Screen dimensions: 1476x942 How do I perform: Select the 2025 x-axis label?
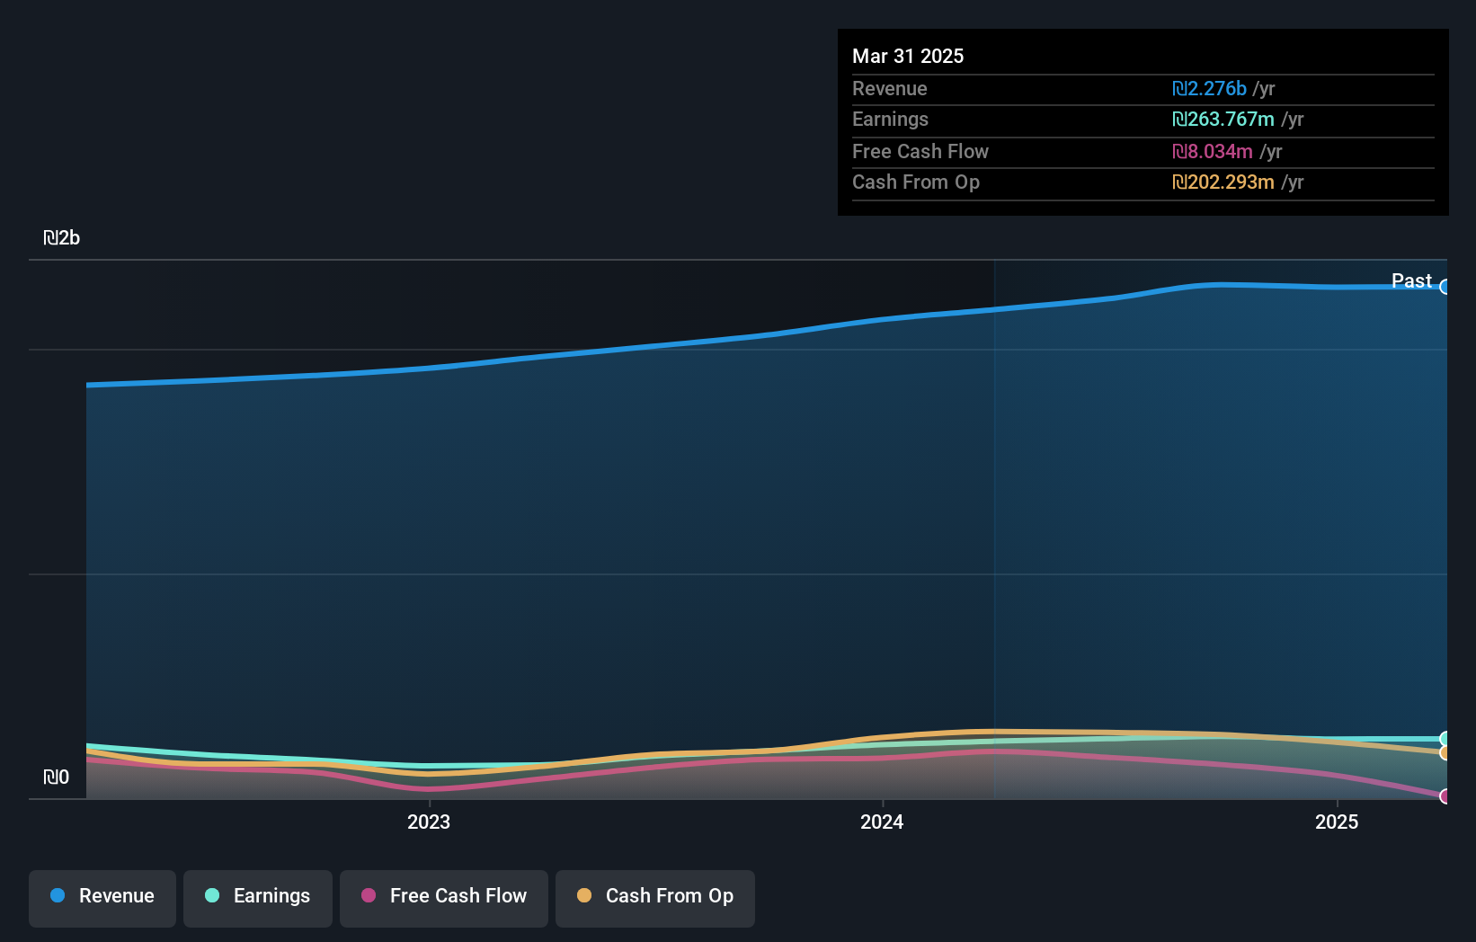click(1337, 822)
